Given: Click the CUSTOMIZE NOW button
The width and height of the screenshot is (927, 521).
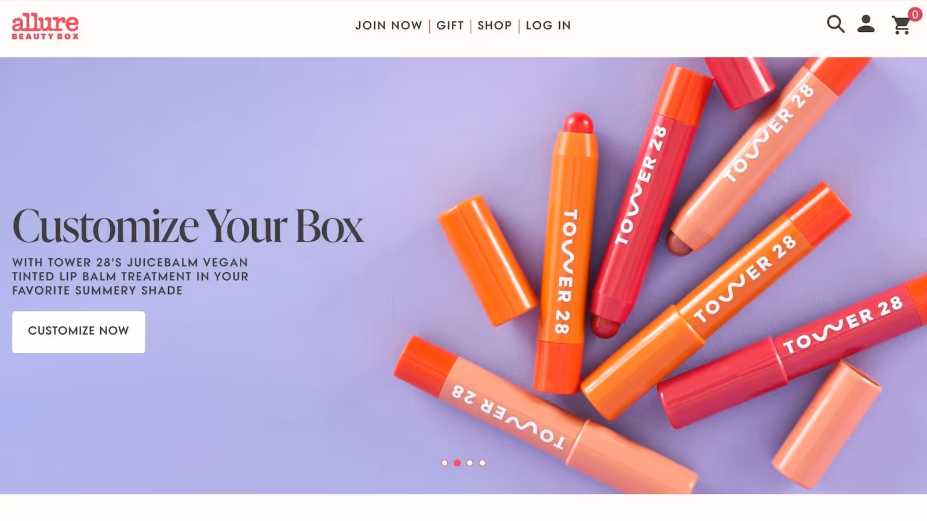Looking at the screenshot, I should click(x=79, y=332).
